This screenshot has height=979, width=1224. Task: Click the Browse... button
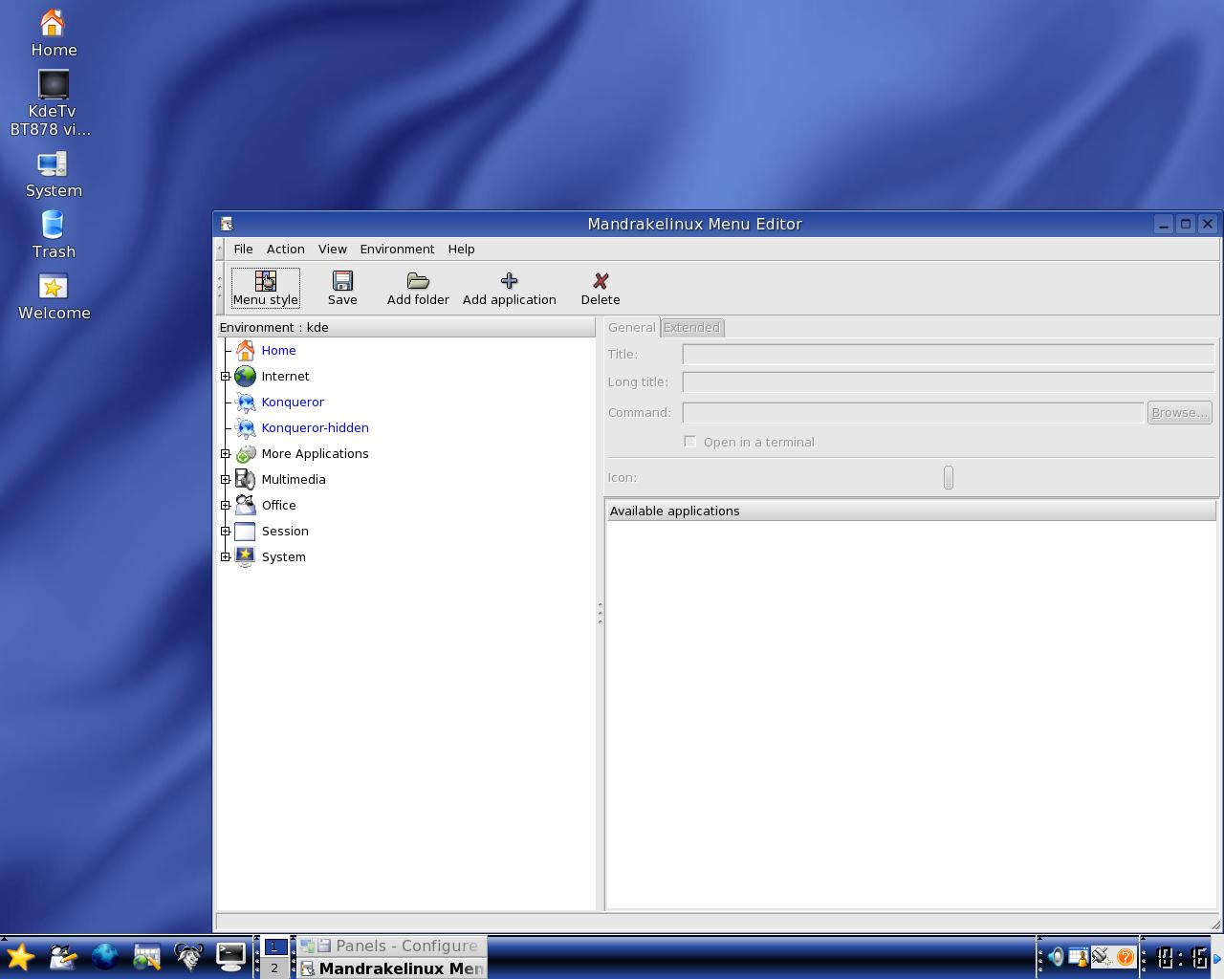click(1179, 412)
